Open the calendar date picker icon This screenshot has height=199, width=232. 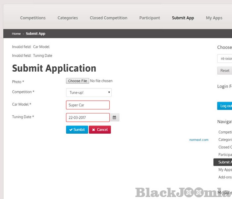(x=114, y=117)
